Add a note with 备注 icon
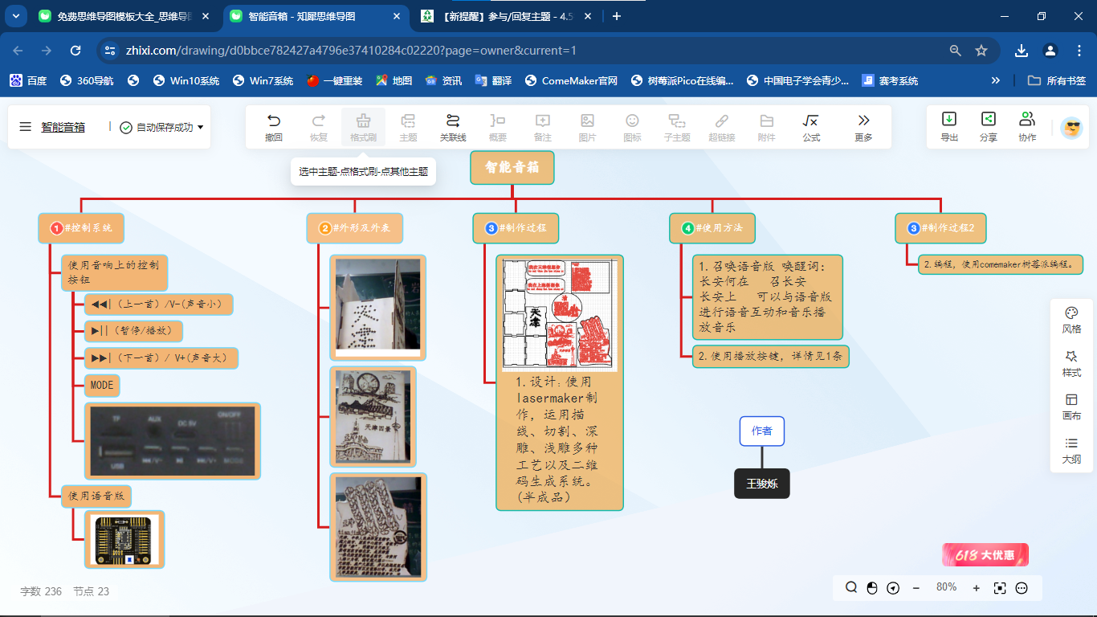The image size is (1097, 617). (543, 127)
